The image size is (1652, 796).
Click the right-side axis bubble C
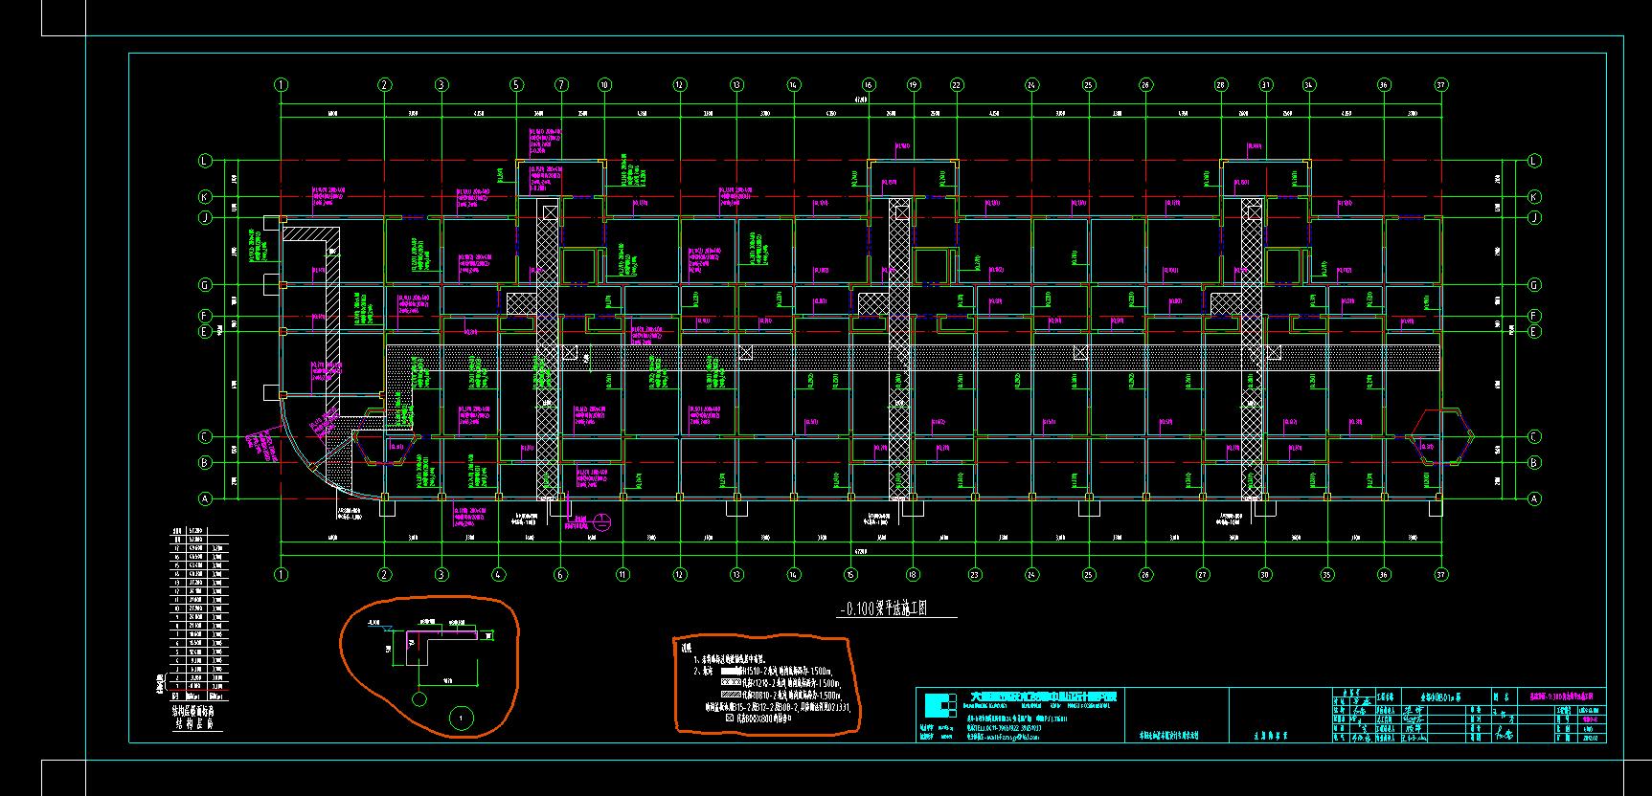(1534, 437)
